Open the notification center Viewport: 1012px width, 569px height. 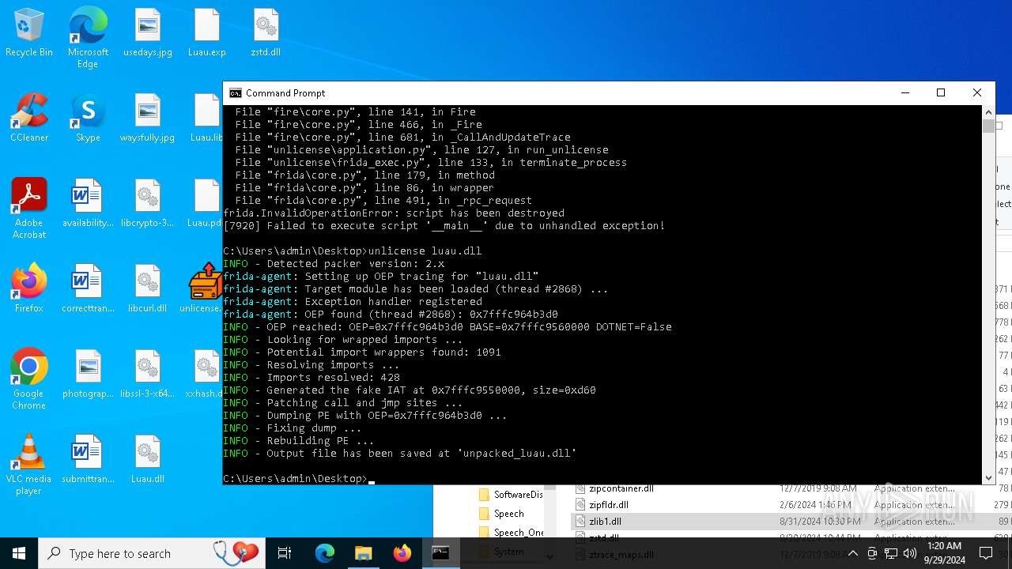(x=986, y=553)
